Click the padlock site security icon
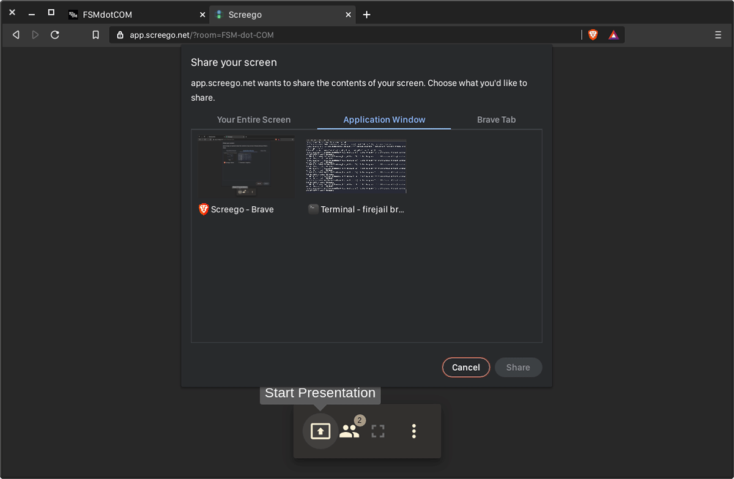Viewport: 734px width, 479px height. pos(120,35)
